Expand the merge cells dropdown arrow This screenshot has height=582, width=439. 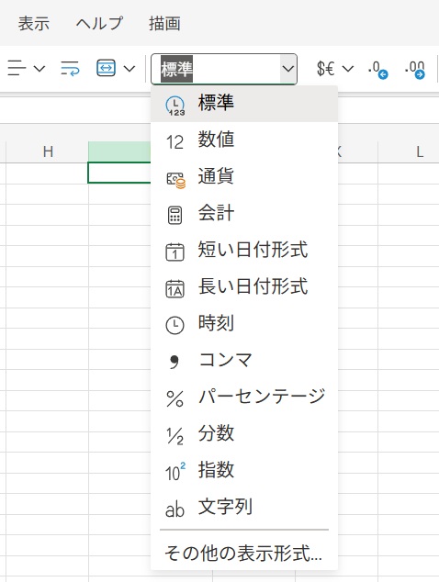point(129,69)
